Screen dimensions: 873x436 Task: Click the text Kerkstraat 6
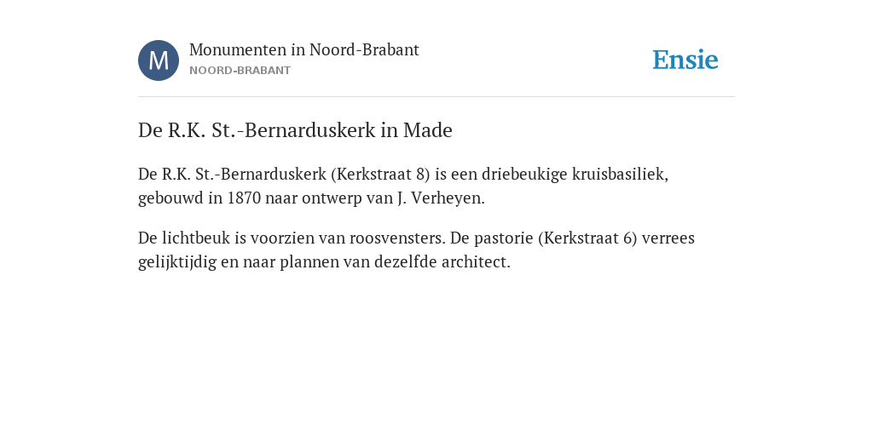tap(587, 238)
